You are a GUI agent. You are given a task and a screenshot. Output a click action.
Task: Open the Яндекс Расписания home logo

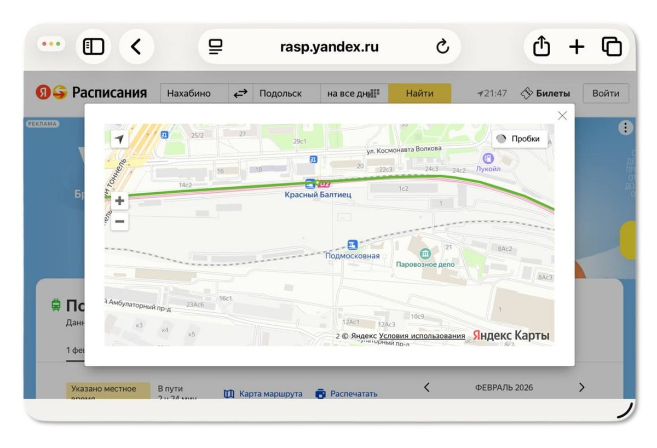point(91,93)
